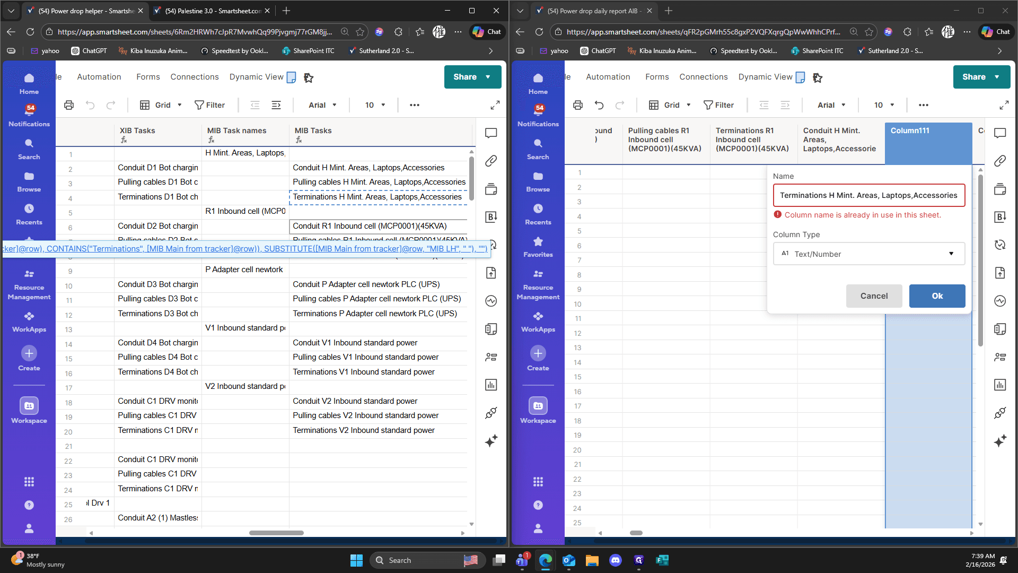Open AI sparkle tool in right window rail
This screenshot has width=1018, height=573.
point(1000,441)
